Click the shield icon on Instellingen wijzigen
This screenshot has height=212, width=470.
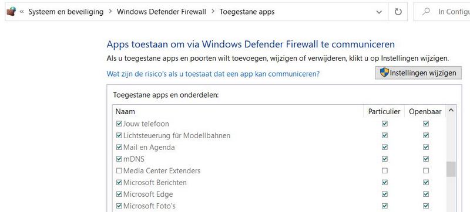384,73
